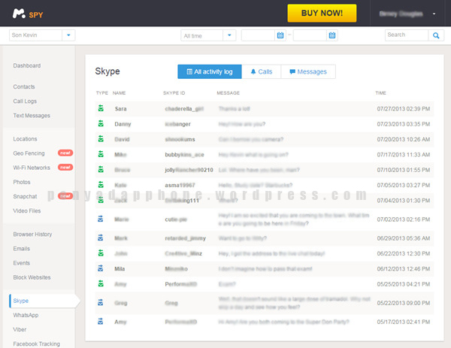Open the start date calendar picker
Viewport: 451px width, 348px height.
[280, 35]
